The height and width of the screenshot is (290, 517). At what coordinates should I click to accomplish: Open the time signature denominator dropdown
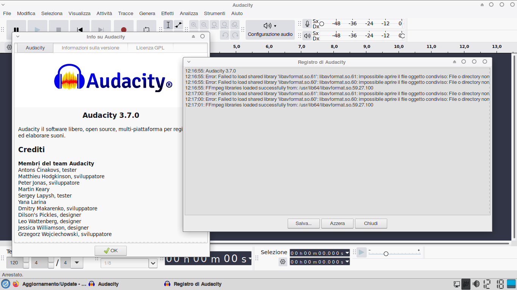77,263
